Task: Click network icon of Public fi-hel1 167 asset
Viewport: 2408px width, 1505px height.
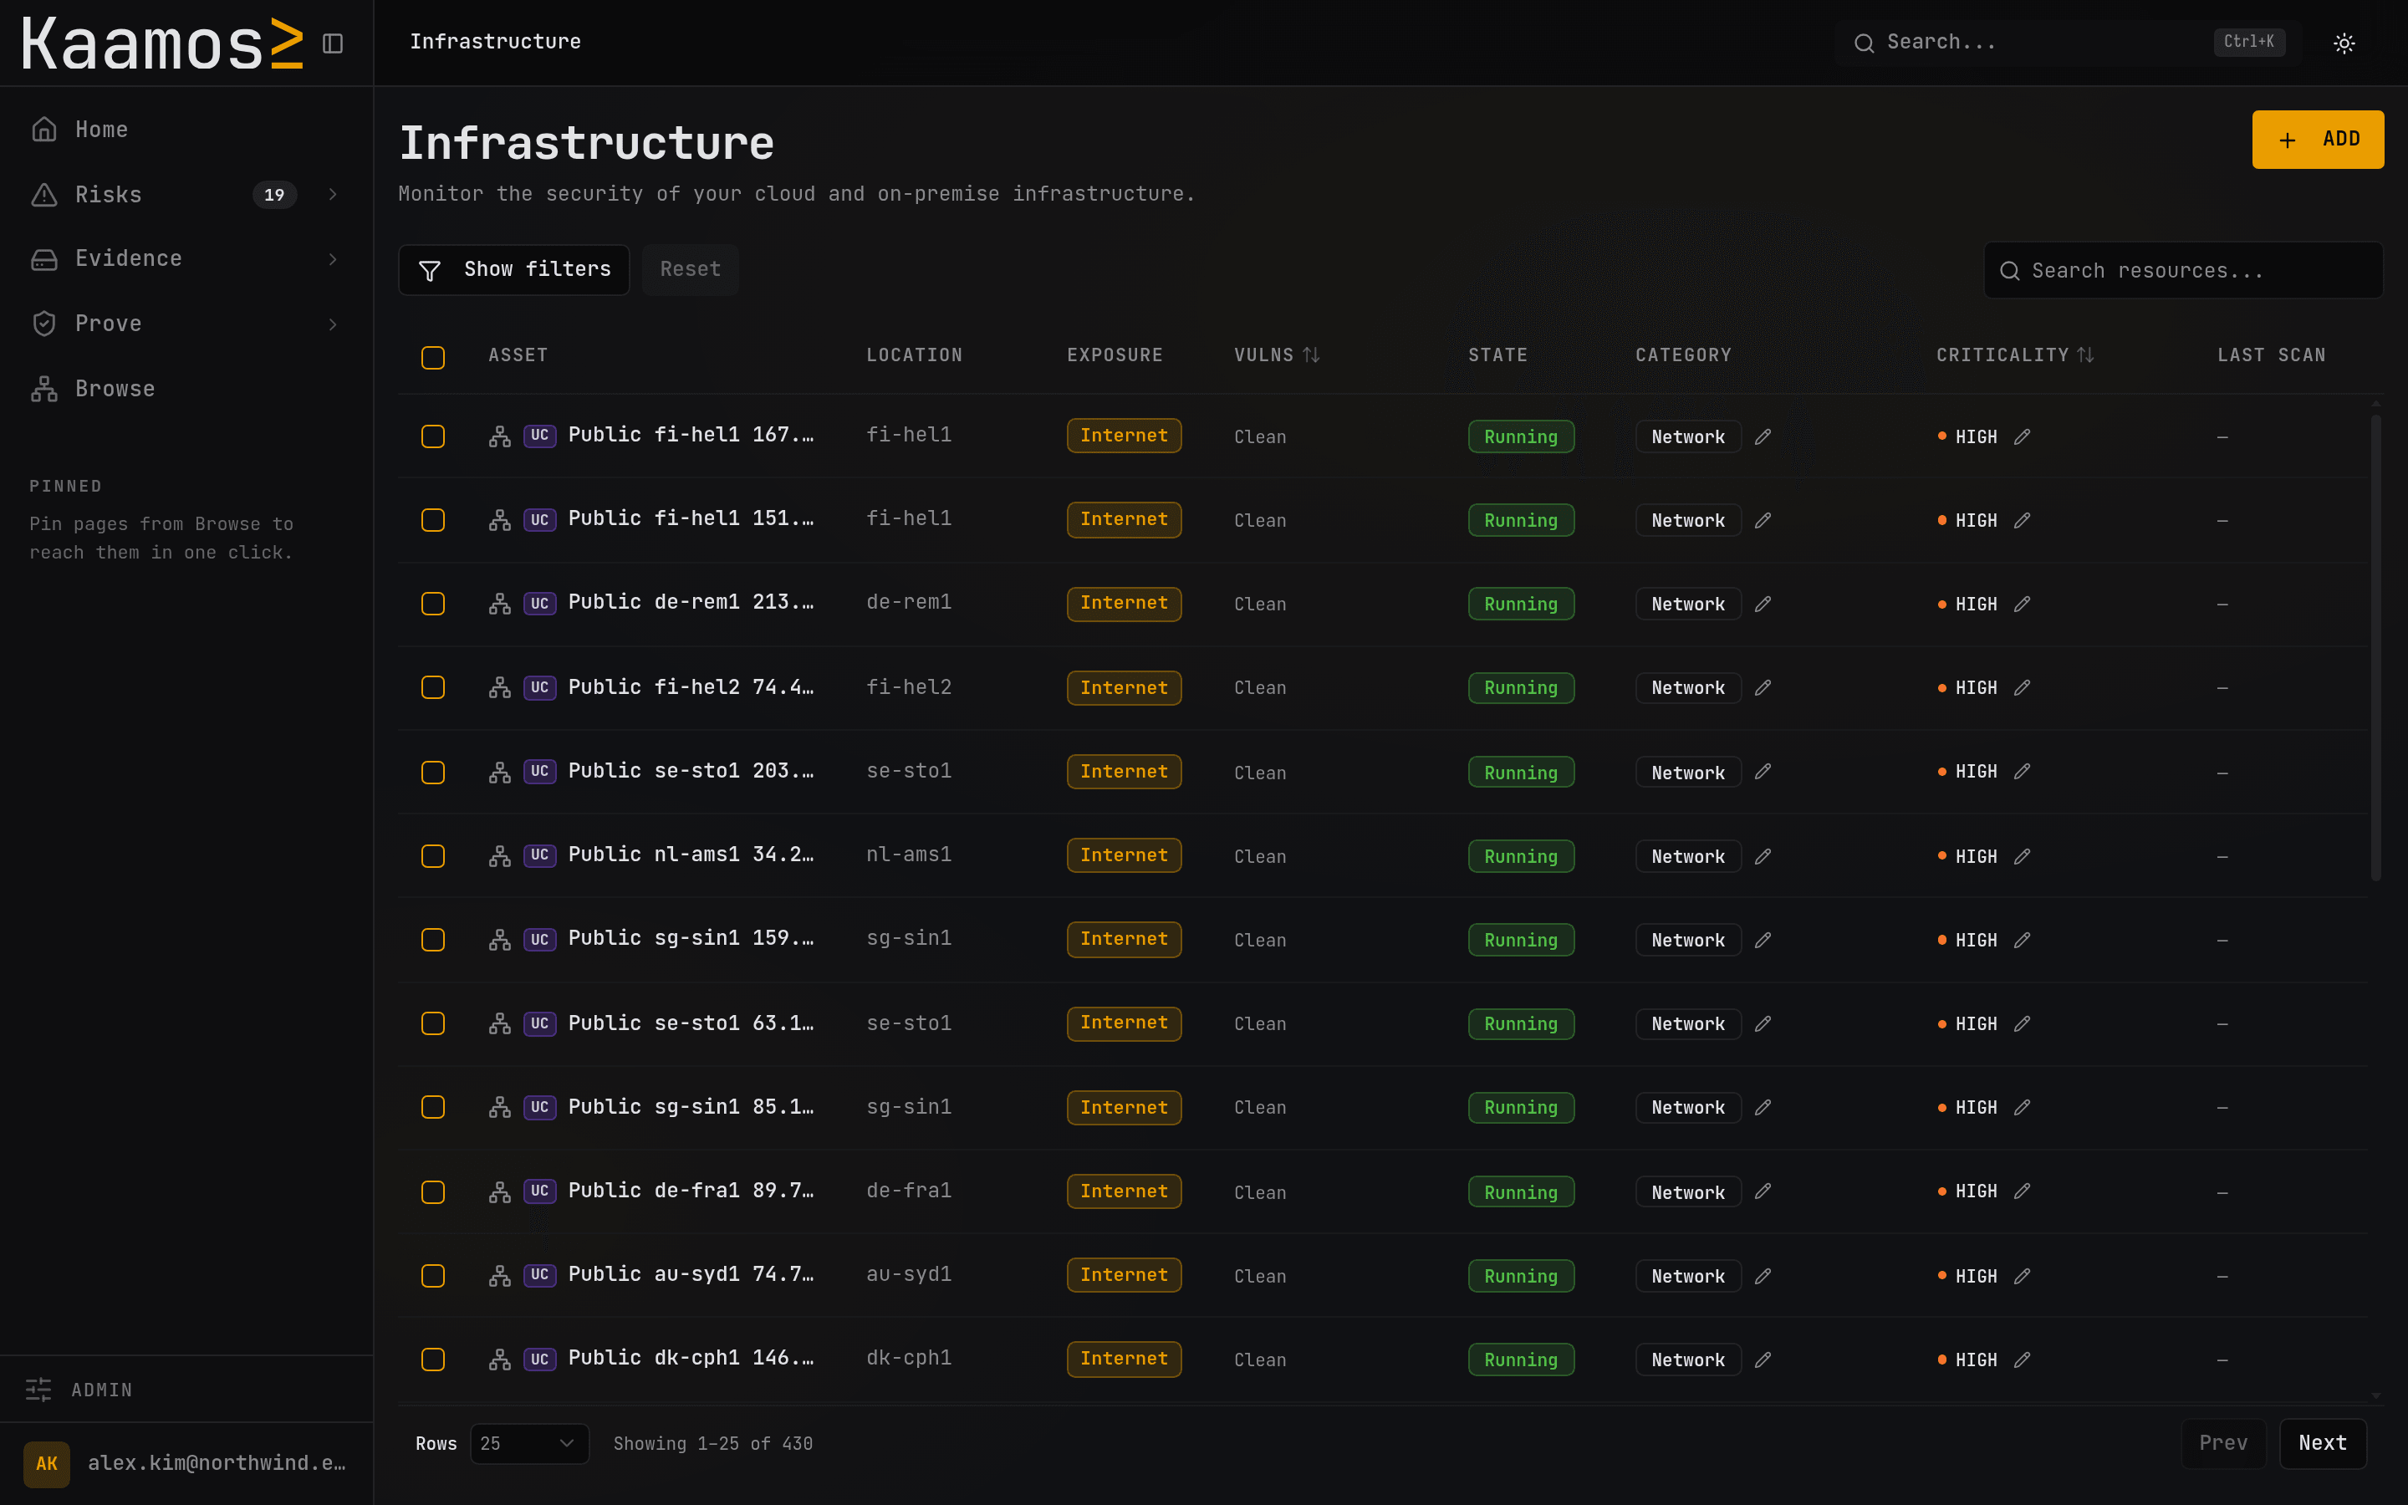Action: pos(499,437)
